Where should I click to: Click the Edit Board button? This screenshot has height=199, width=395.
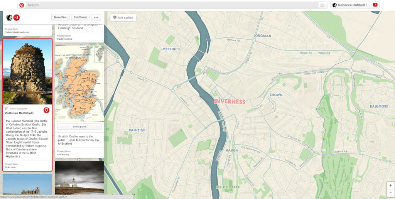[x=80, y=17]
